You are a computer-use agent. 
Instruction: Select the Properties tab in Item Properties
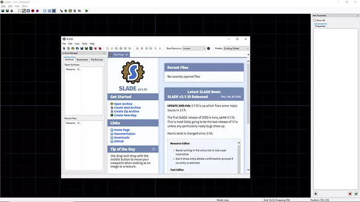point(320,26)
